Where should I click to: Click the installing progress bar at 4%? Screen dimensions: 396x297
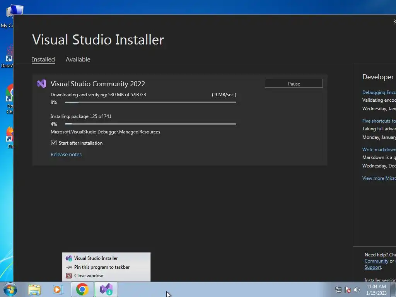click(150, 124)
